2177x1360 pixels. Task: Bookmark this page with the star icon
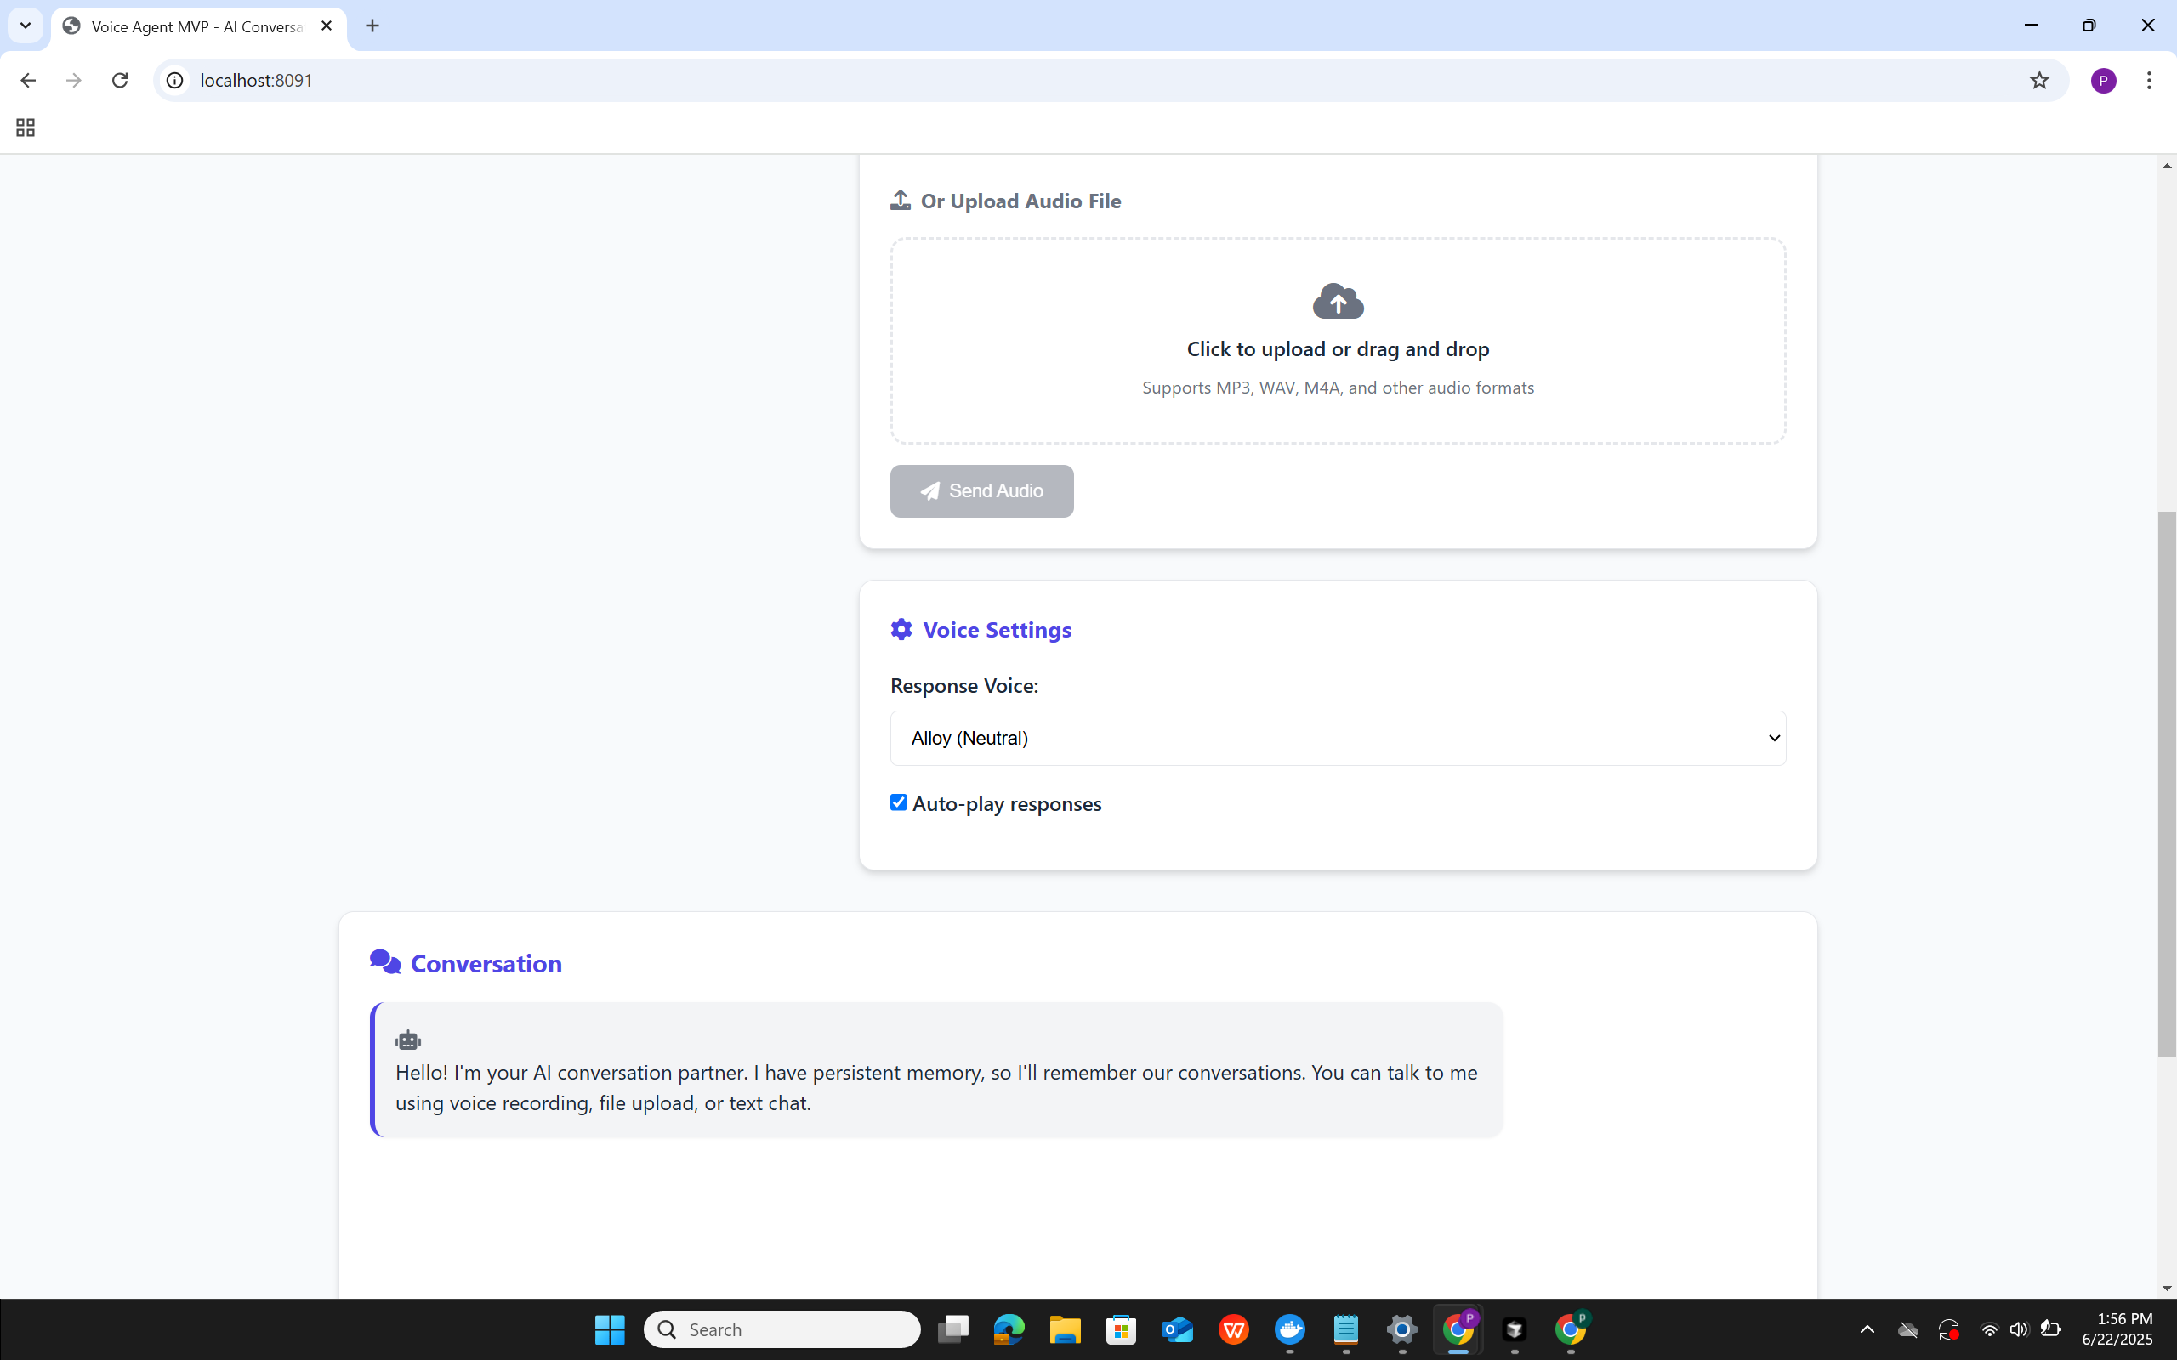(2038, 80)
